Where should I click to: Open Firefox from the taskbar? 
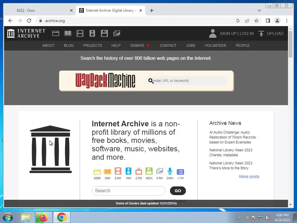pos(44,217)
